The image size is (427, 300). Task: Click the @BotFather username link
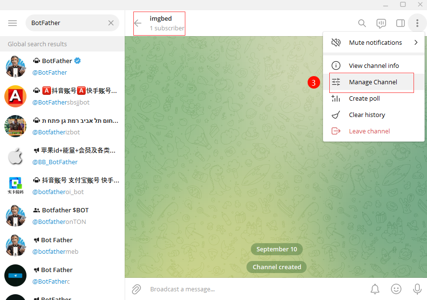50,72
